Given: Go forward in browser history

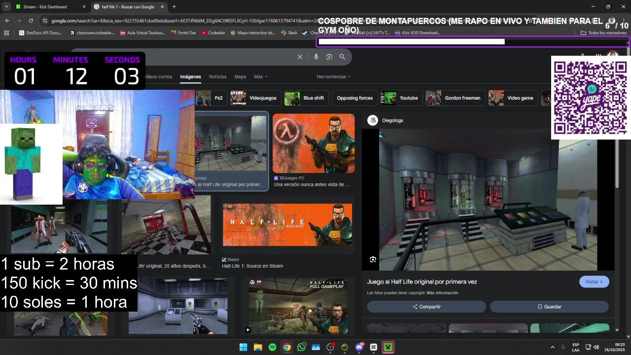Looking at the screenshot, I should (19, 21).
